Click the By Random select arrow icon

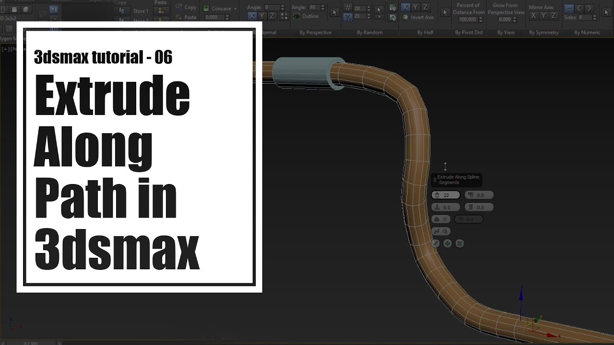[x=379, y=10]
